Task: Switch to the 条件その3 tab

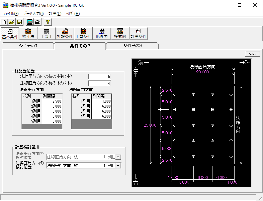Action: pos(133,46)
